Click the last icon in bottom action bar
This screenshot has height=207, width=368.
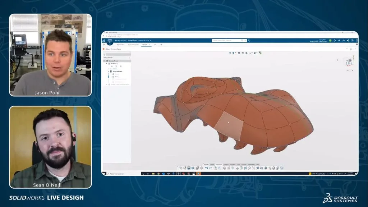282,168
